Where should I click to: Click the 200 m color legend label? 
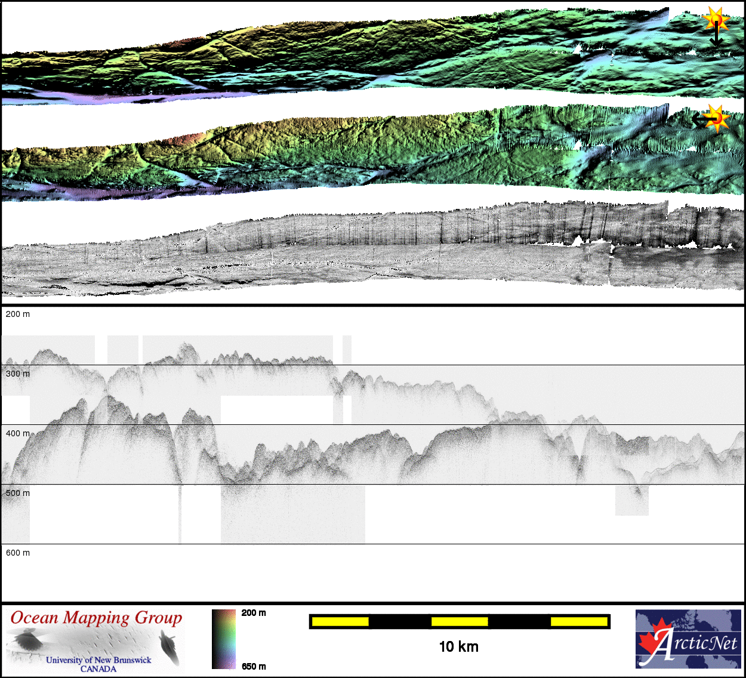(x=254, y=613)
